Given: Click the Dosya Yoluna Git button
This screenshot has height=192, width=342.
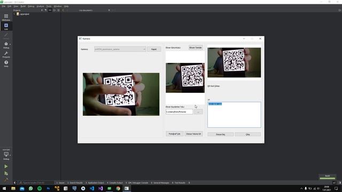Looking at the screenshot, I should coord(193,134).
